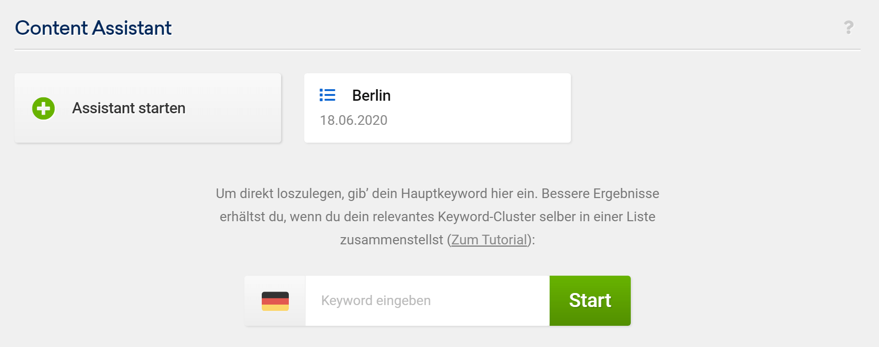The image size is (879, 347).
Task: Click the word "zusammenstellst" in the description
Action: click(x=391, y=240)
